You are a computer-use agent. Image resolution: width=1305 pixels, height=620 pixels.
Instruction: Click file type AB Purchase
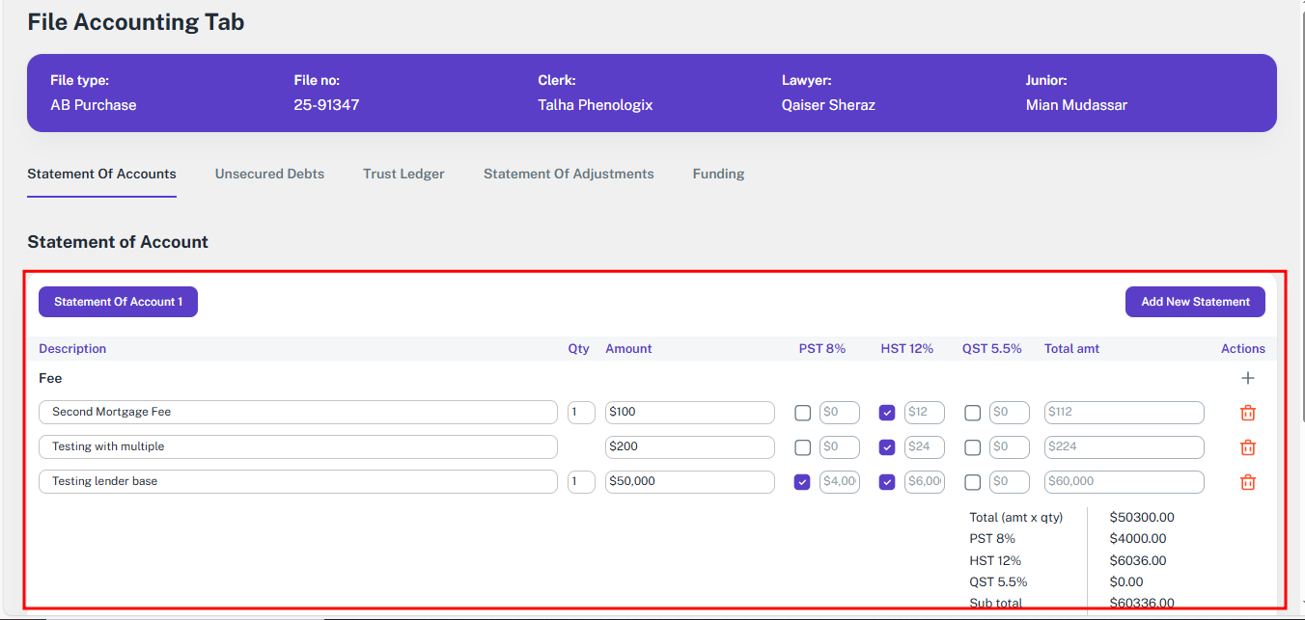(94, 105)
